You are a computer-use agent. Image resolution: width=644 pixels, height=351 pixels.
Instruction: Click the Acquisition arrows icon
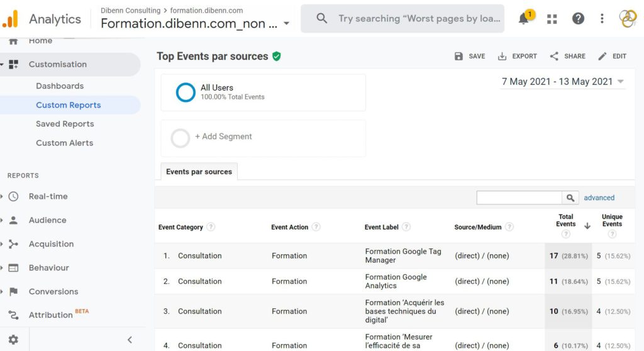(x=14, y=244)
